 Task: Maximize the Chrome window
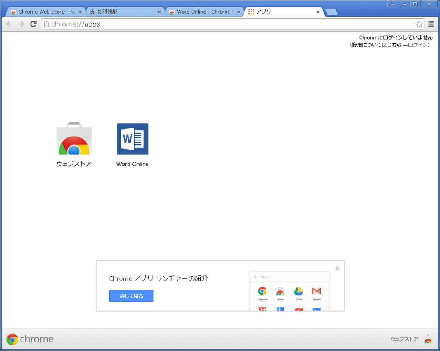click(x=416, y=3)
